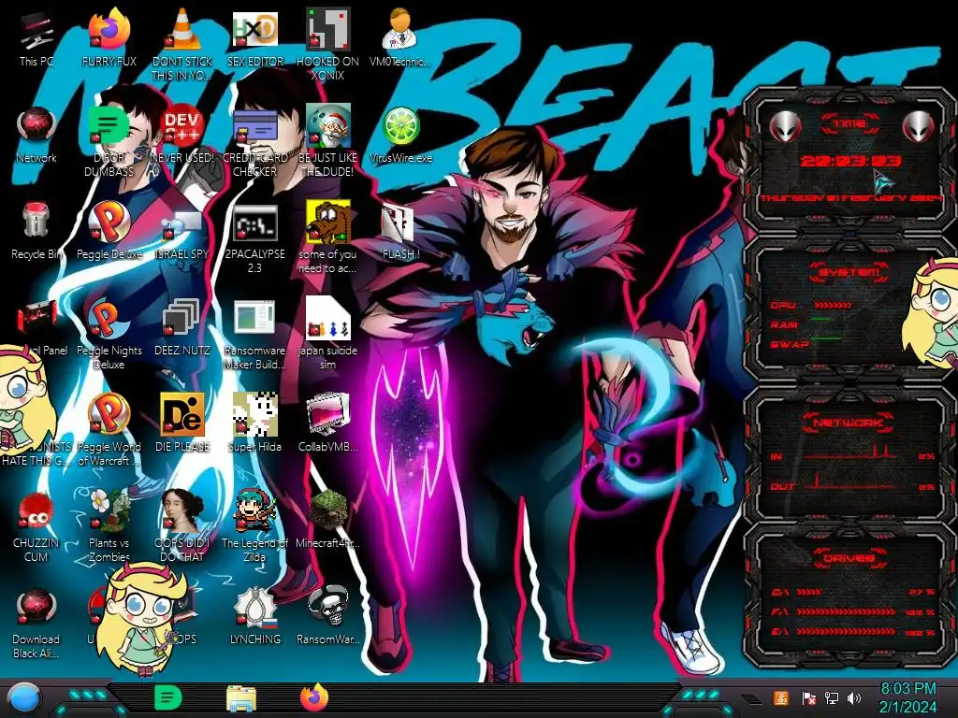This screenshot has width=958, height=718.
Task: Select the left alien head widget icon
Action: coord(786,127)
